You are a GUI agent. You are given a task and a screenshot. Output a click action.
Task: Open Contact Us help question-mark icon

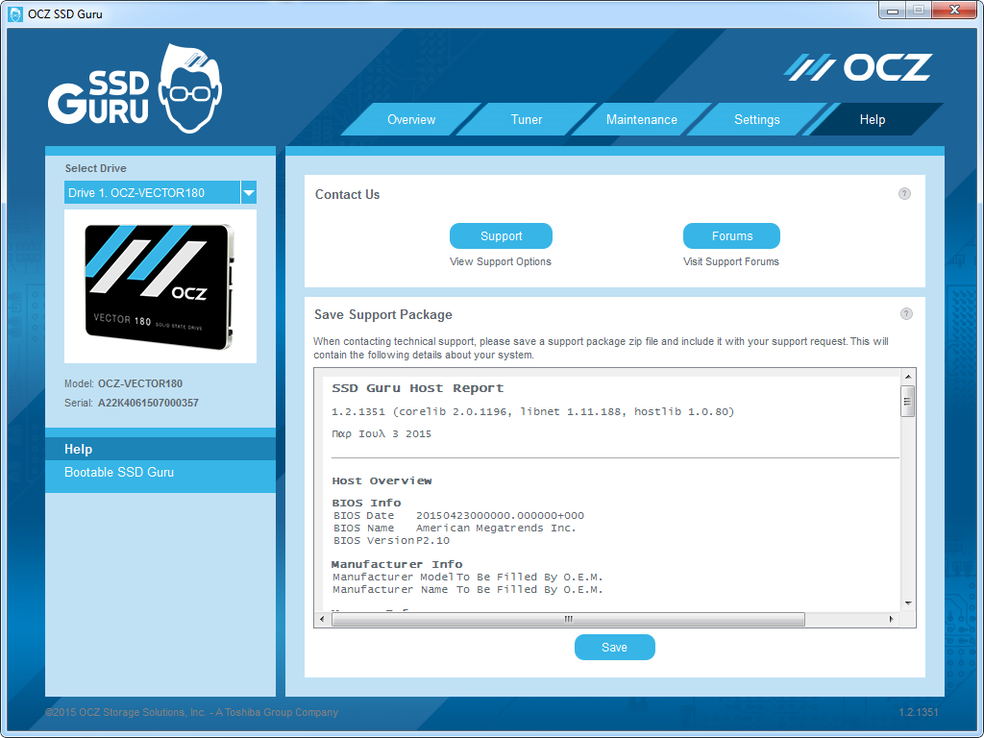(904, 193)
